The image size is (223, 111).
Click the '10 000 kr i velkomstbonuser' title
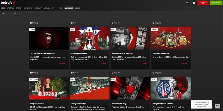pos(43,54)
